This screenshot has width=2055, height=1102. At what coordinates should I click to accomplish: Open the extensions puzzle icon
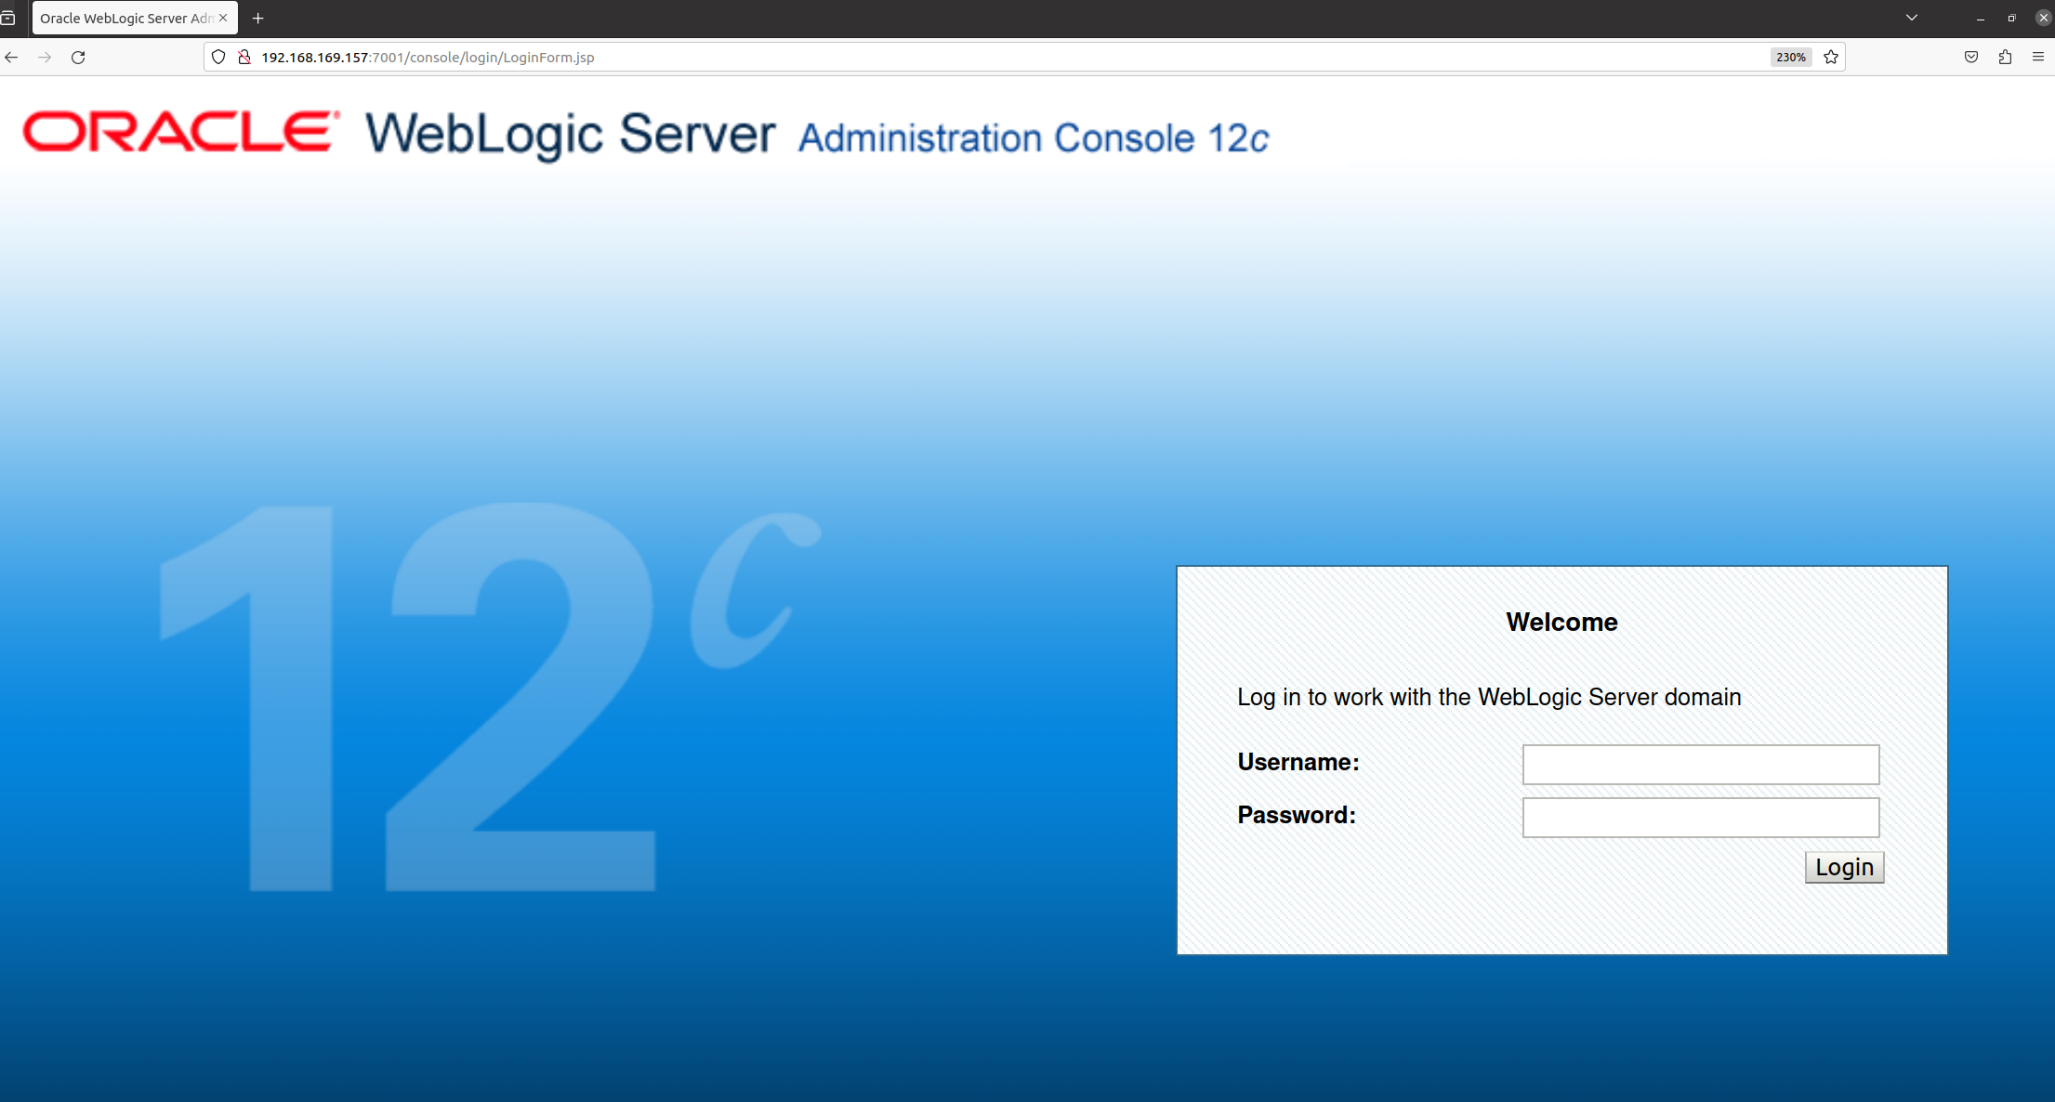click(2005, 57)
